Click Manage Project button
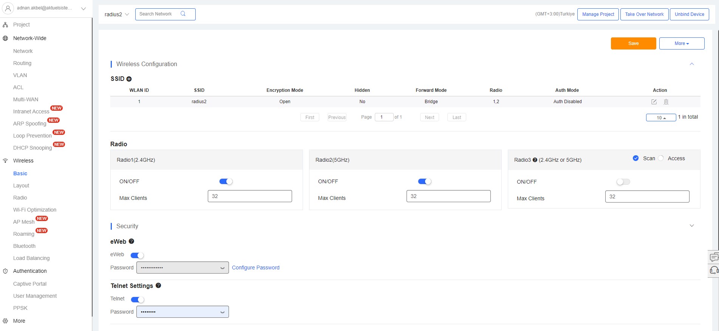Image resolution: width=719 pixels, height=331 pixels. click(598, 14)
